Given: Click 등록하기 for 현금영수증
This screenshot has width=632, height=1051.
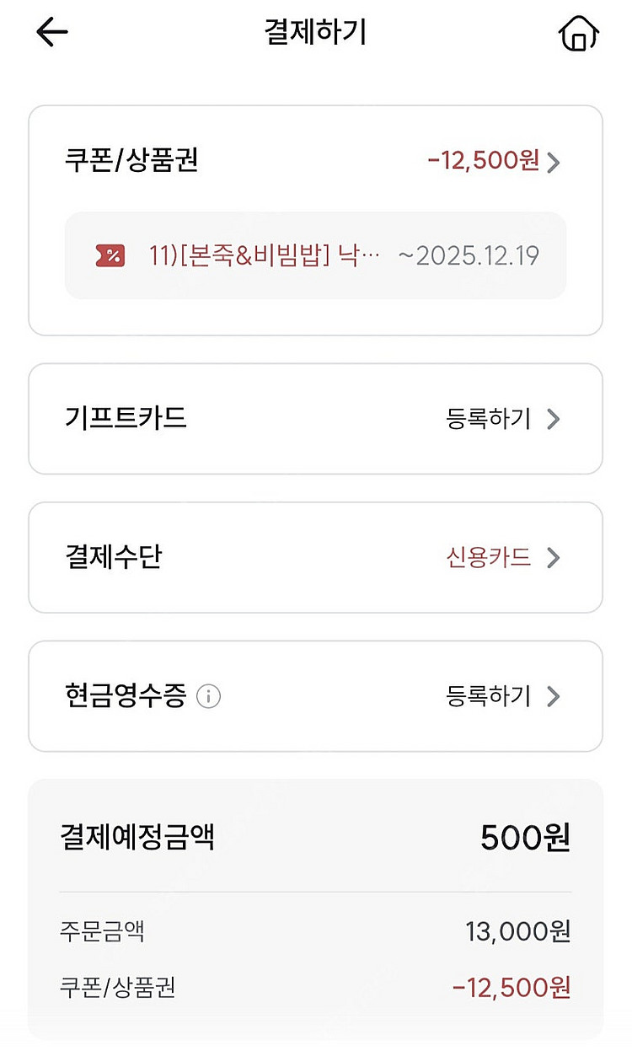Looking at the screenshot, I should coord(489,697).
